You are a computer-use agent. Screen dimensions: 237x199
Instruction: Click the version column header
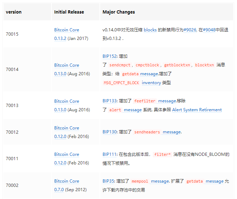[x=27, y=12]
